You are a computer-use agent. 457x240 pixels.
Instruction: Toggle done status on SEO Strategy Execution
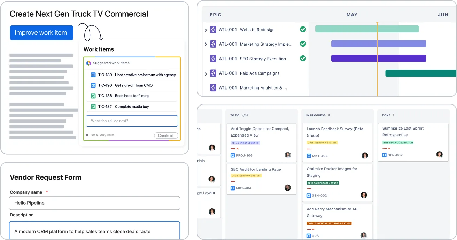point(303,59)
